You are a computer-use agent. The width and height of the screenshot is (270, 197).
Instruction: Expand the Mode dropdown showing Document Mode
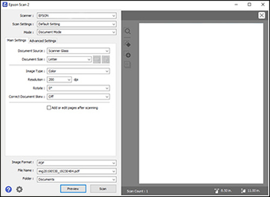pos(77,32)
